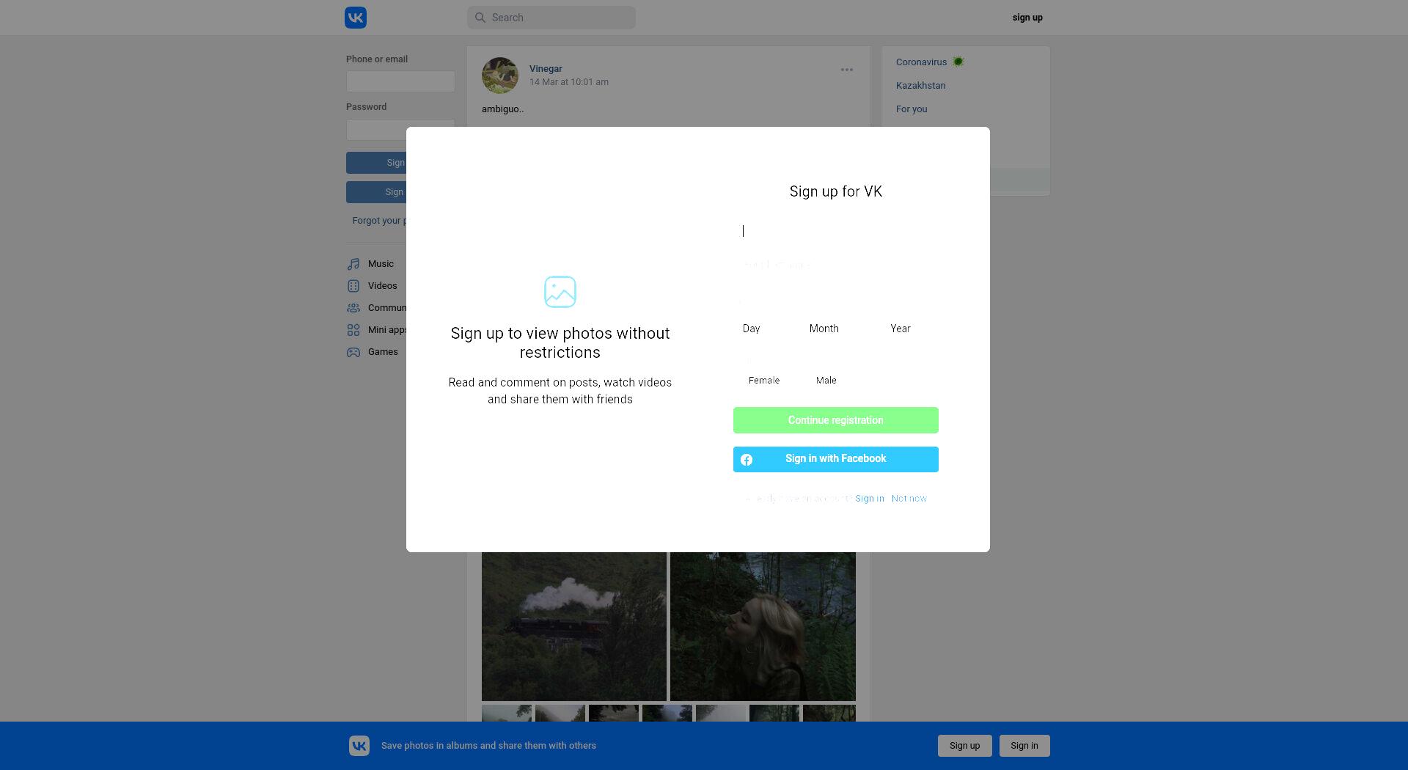
Task: Click Sign in in bottom banner
Action: [1024, 746]
